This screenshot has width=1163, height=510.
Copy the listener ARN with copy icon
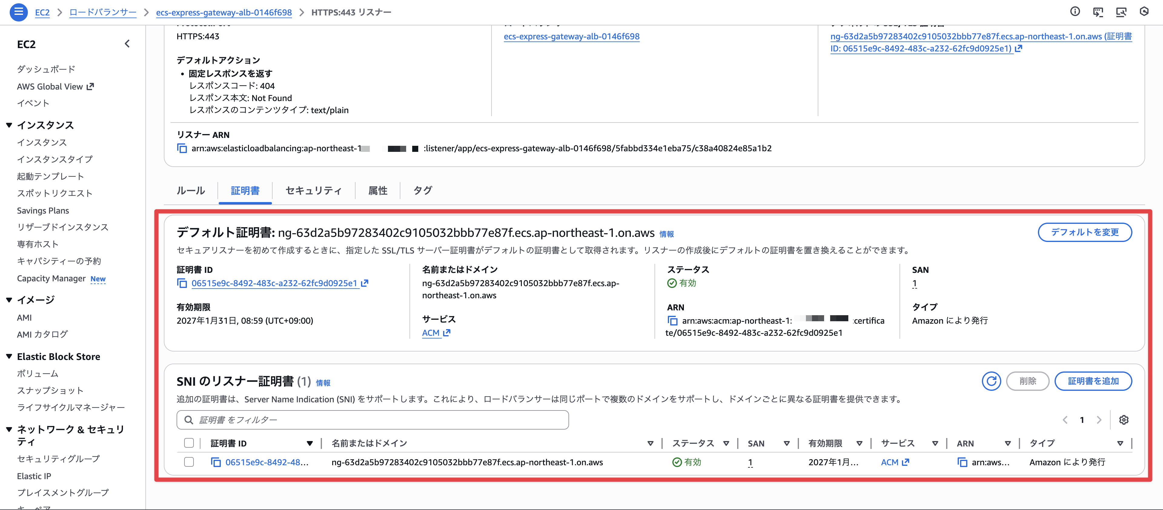(182, 148)
